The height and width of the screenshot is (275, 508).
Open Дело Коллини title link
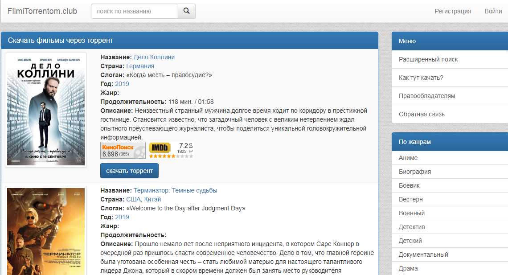tap(154, 57)
